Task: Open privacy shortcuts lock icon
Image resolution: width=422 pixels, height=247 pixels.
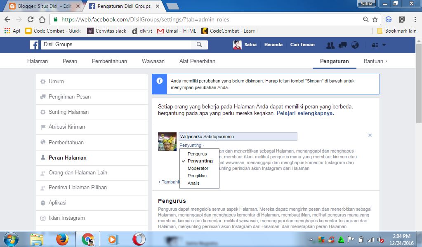Action: pyautogui.click(x=375, y=45)
